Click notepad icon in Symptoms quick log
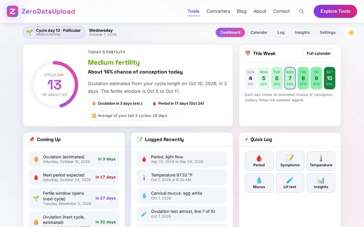This screenshot has height=227, width=364. pos(290,158)
